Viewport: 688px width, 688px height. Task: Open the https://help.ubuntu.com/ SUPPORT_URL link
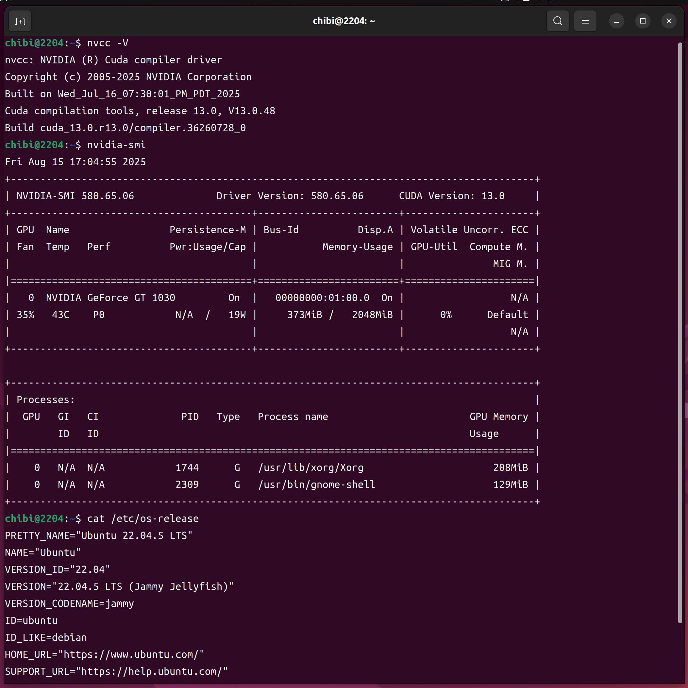[x=152, y=672]
